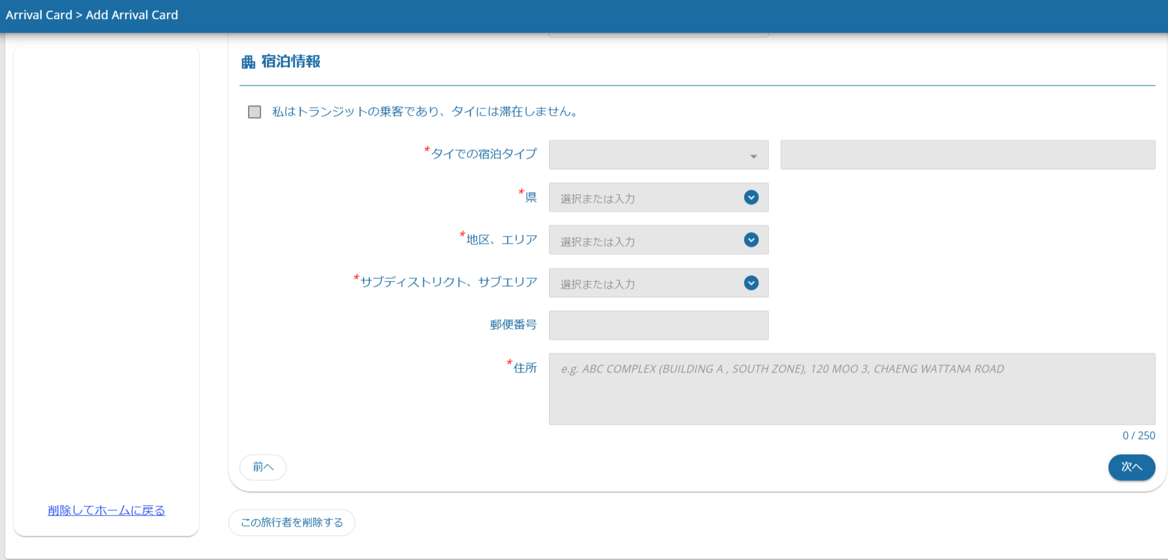Go back with the 前へ button

point(263,467)
